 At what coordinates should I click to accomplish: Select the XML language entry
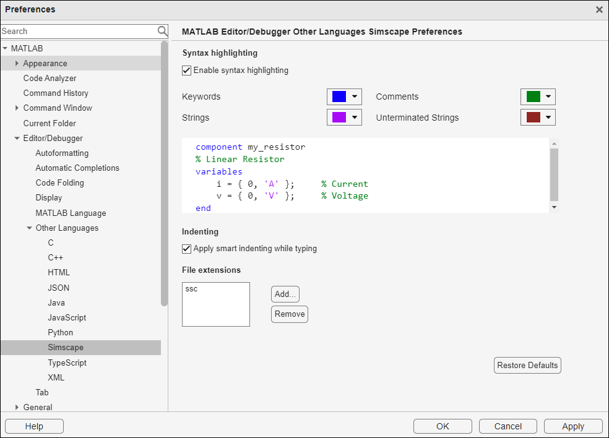pos(56,377)
